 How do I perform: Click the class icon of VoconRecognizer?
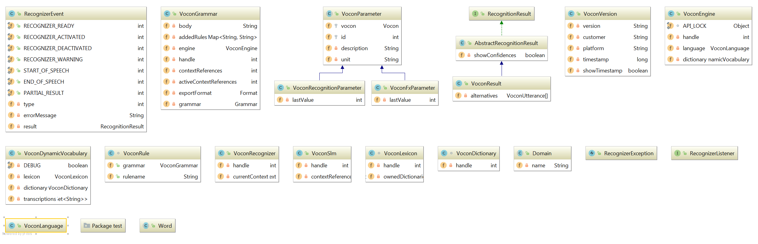click(221, 153)
